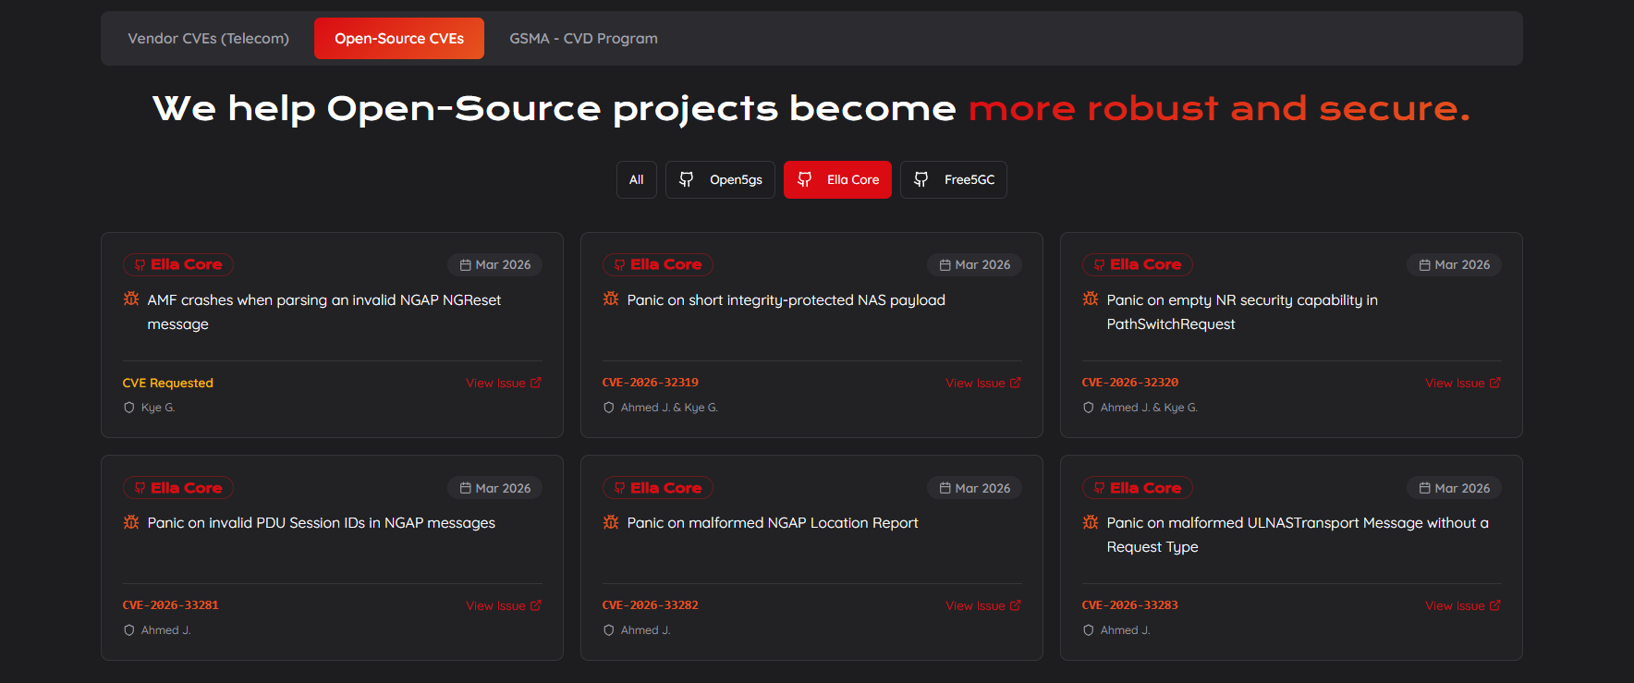Click the GitHub icon on Ella Core filter
The width and height of the screenshot is (1634, 683).
pos(804,179)
